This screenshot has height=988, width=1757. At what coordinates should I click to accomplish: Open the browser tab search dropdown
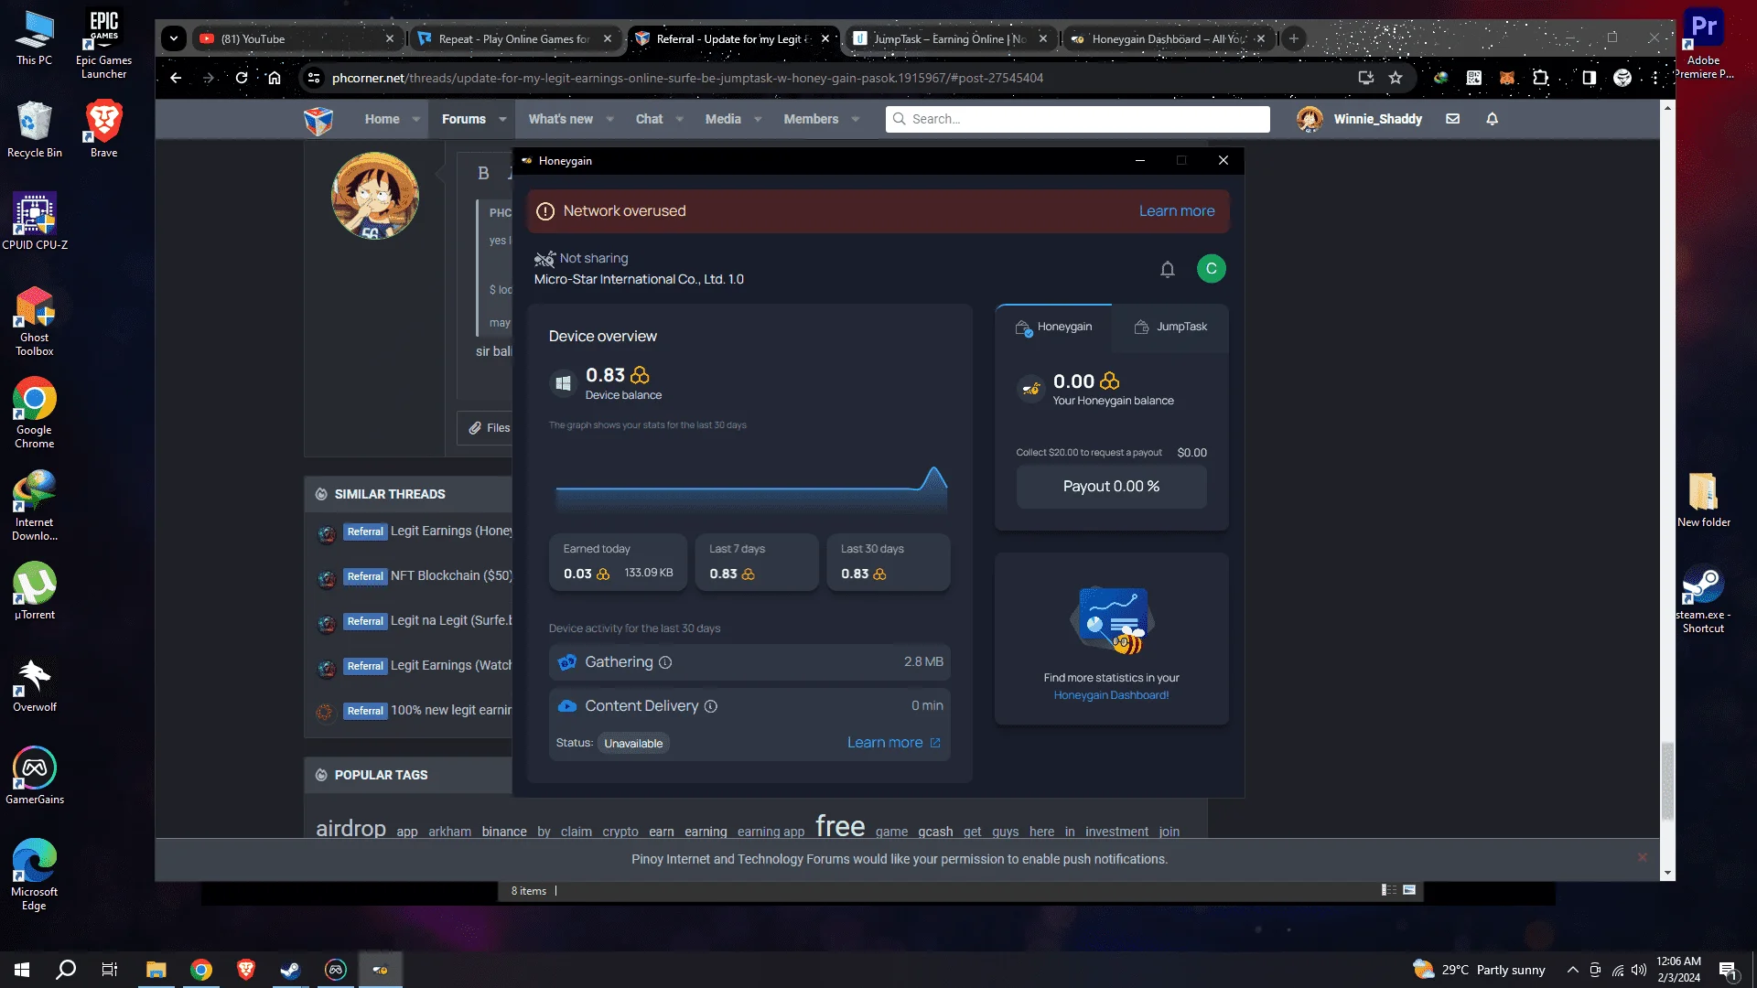[174, 38]
